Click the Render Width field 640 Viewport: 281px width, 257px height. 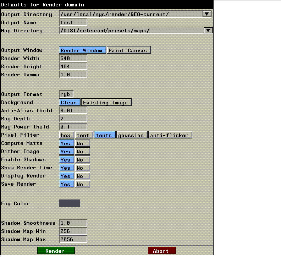[x=73, y=58]
